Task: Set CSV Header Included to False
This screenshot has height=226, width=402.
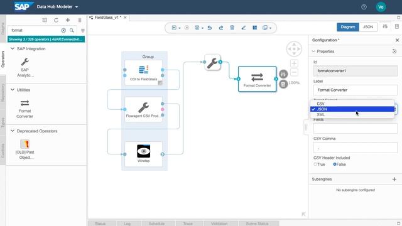Action: (x=335, y=164)
